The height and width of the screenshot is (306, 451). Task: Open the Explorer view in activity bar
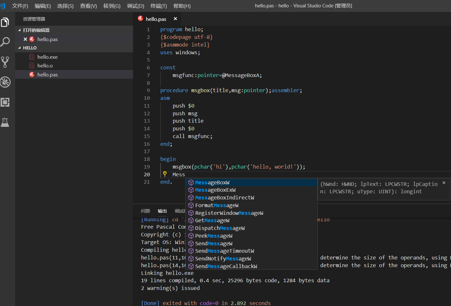click(x=5, y=22)
